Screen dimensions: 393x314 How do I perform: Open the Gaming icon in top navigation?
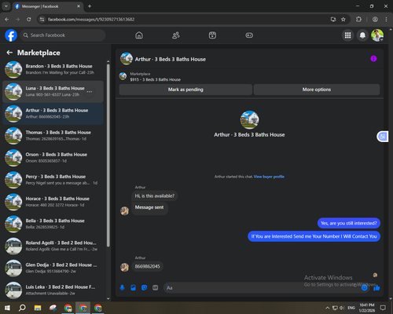249,35
